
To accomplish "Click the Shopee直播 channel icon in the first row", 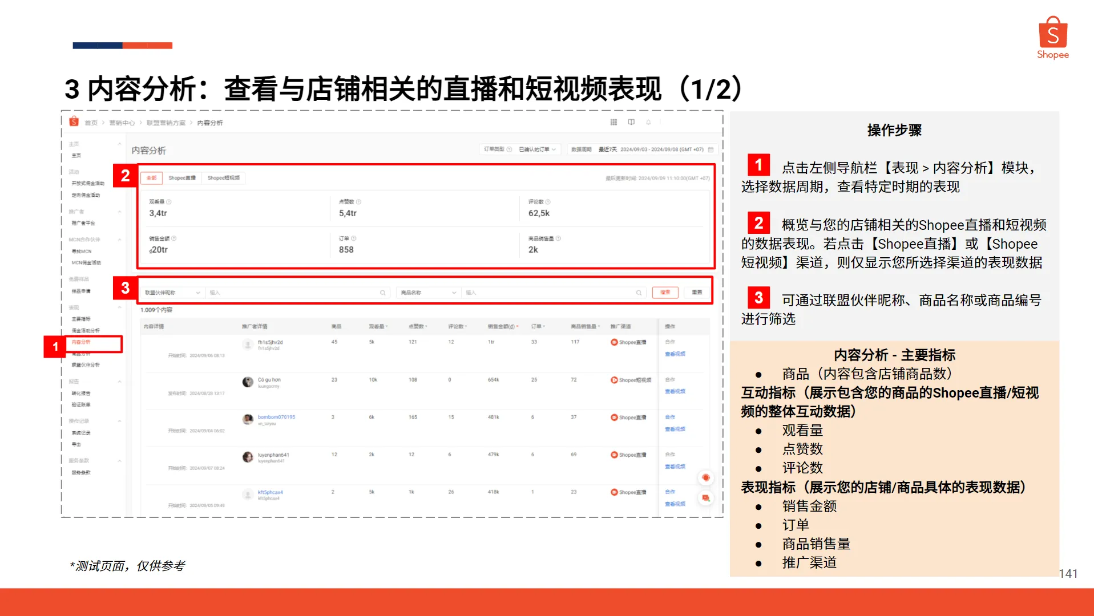I will (x=615, y=342).
